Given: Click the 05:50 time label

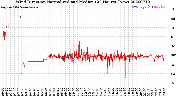Looking at the screenshot, I should click(x=42, y=92).
